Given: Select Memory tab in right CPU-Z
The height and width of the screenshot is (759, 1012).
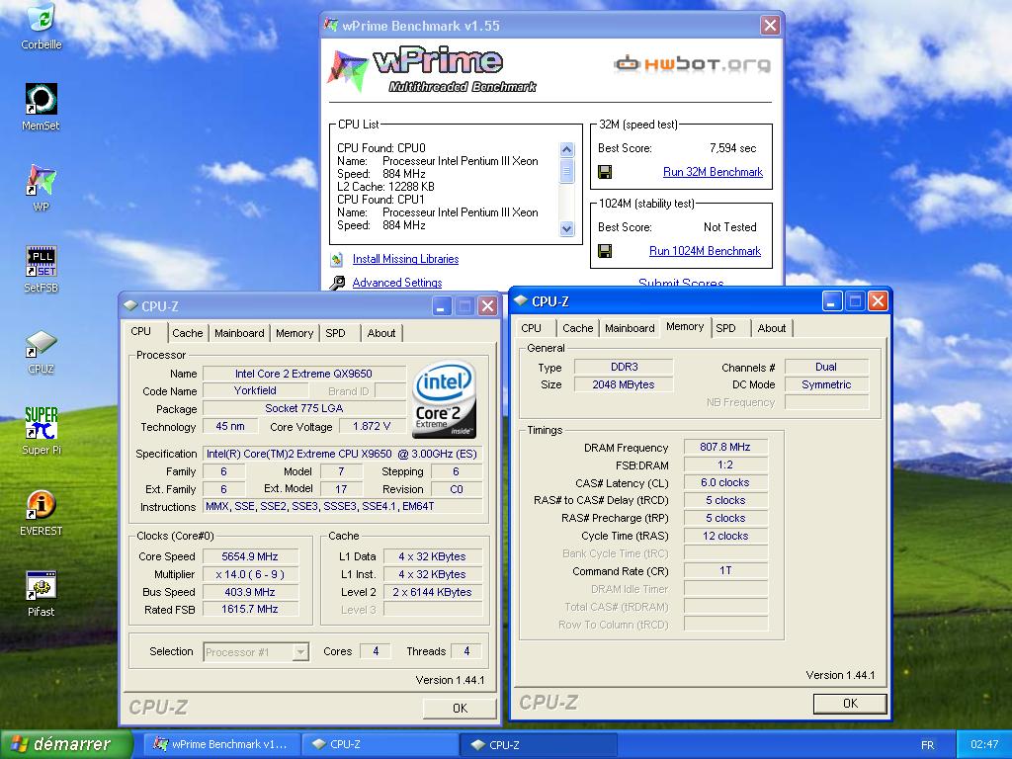Looking at the screenshot, I should point(685,326).
